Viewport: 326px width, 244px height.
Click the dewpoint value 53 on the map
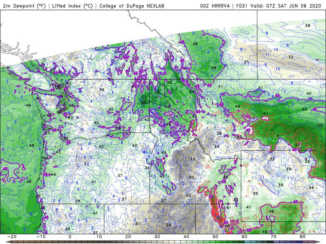pyautogui.click(x=157, y=92)
